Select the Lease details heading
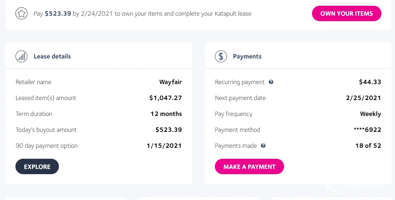The image size is (395, 200). click(52, 56)
